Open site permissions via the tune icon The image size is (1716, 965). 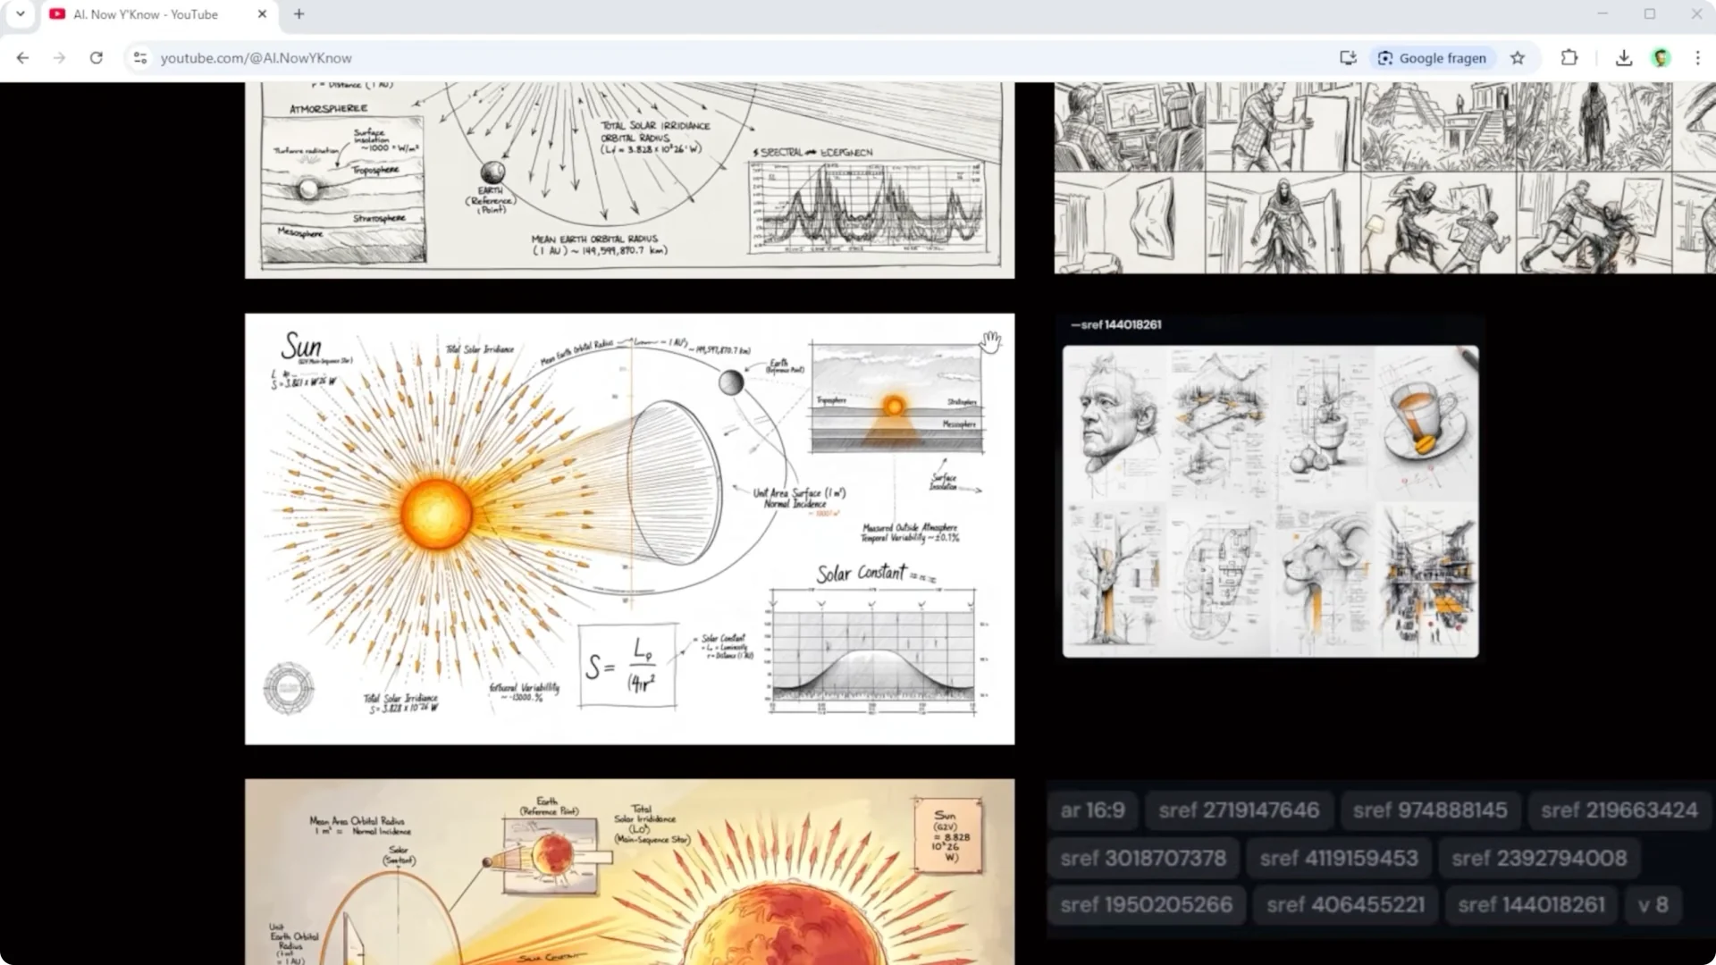tap(140, 58)
